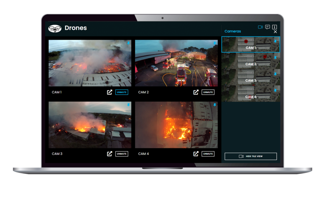This screenshot has height=197, width=326.
Task: Click the CAM 2 label under video
Action: coord(144,92)
